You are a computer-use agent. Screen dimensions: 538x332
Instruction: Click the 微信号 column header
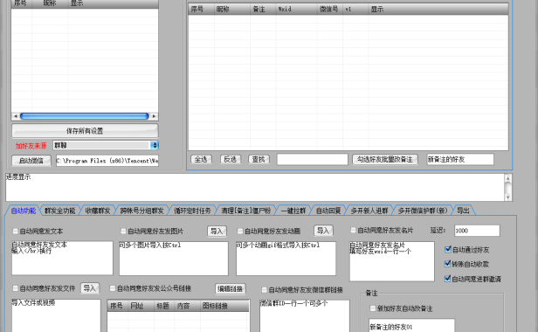pos(330,10)
